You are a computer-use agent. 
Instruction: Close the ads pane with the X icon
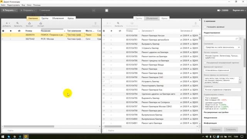tap(200, 20)
